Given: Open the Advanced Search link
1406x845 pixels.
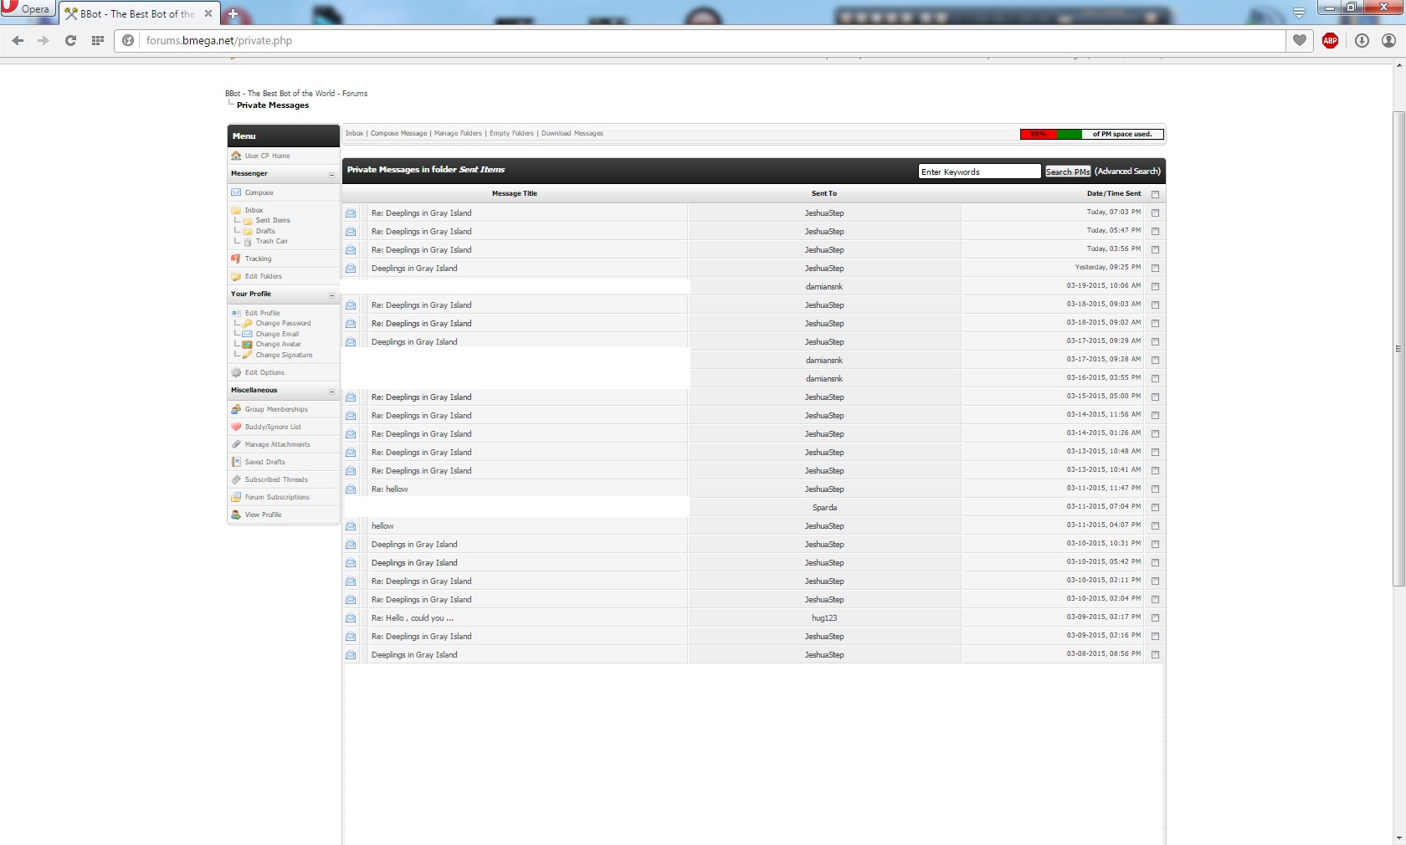Looking at the screenshot, I should pos(1127,172).
